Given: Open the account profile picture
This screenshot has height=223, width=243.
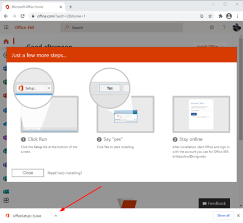Looking at the screenshot, I should pos(236,27).
